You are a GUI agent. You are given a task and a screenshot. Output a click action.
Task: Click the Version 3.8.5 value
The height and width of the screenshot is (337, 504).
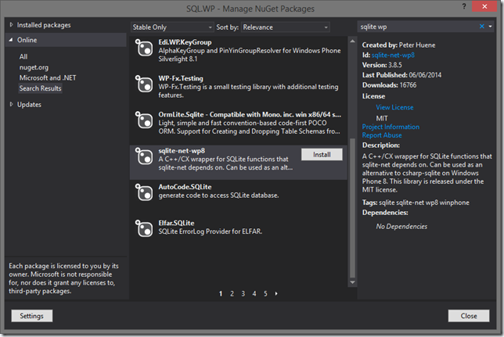(x=395, y=65)
